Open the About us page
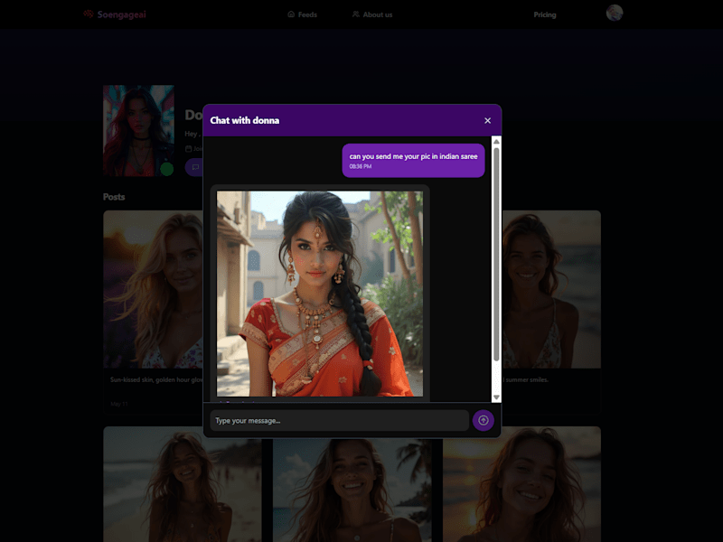 372,14
